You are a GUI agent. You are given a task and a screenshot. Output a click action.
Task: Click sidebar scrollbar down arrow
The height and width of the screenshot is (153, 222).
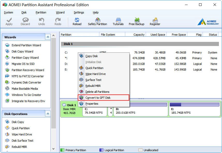(53, 149)
